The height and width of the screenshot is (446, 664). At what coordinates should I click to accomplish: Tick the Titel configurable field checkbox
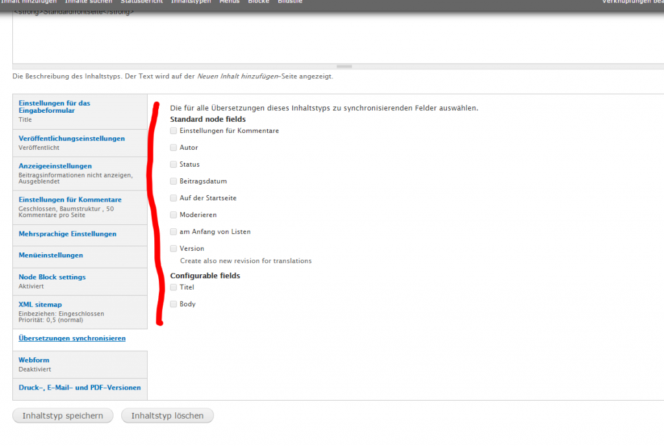tap(173, 287)
